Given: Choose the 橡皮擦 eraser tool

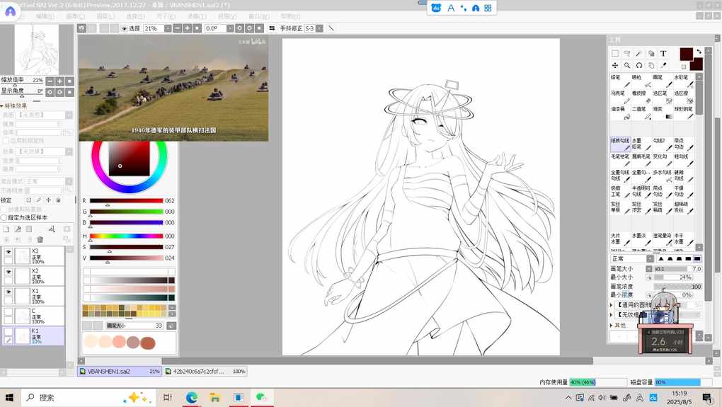Looking at the screenshot, I should [x=641, y=97].
